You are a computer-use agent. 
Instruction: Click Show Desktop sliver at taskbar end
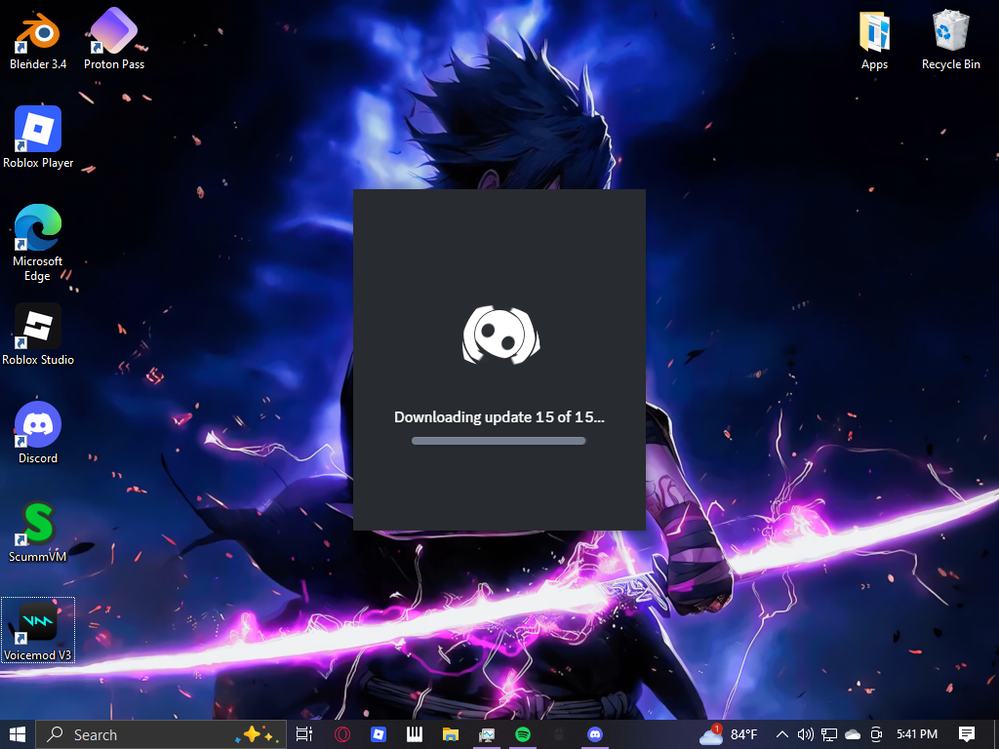click(x=996, y=734)
